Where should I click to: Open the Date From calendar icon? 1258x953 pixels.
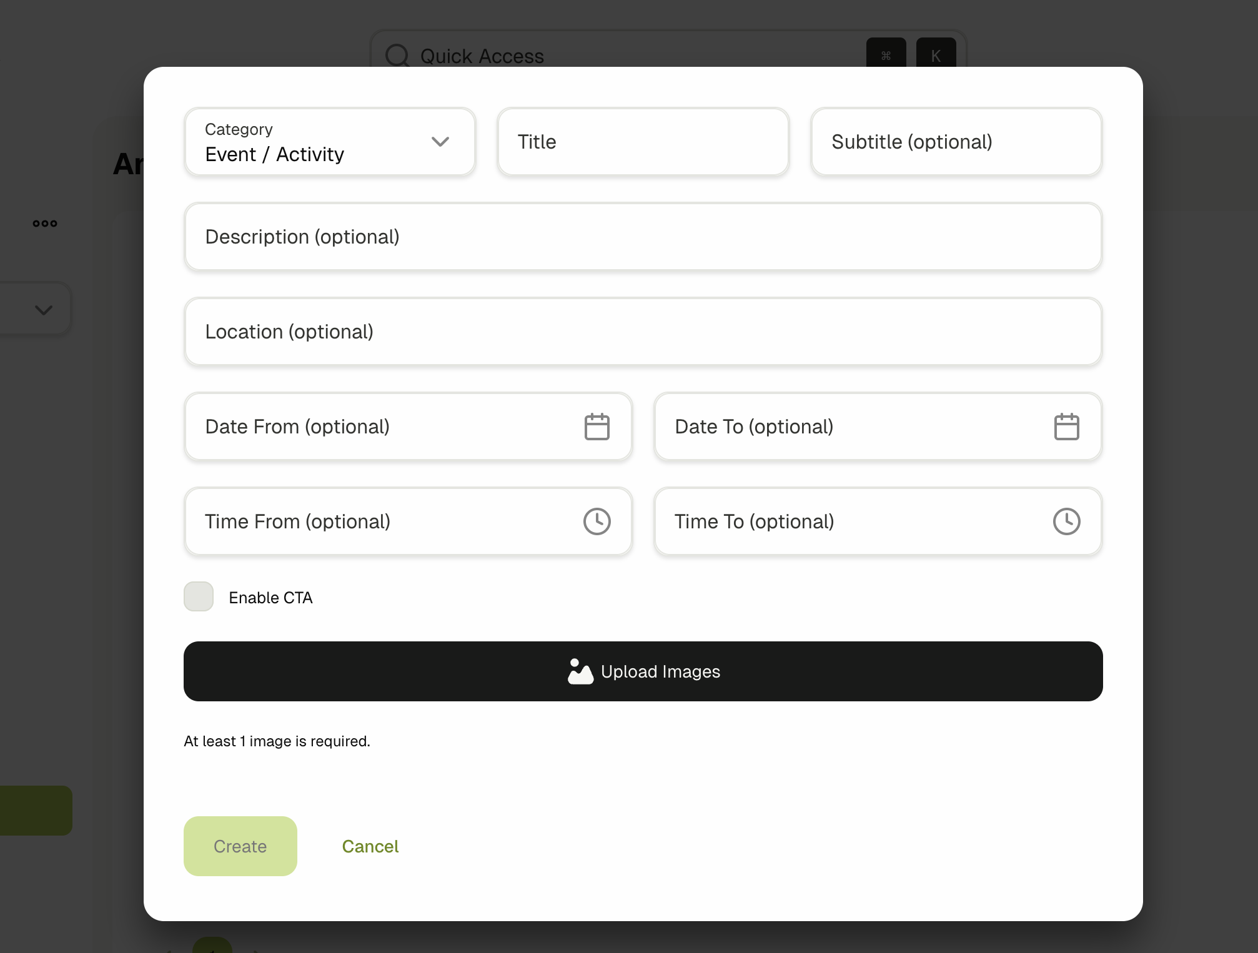pos(597,427)
